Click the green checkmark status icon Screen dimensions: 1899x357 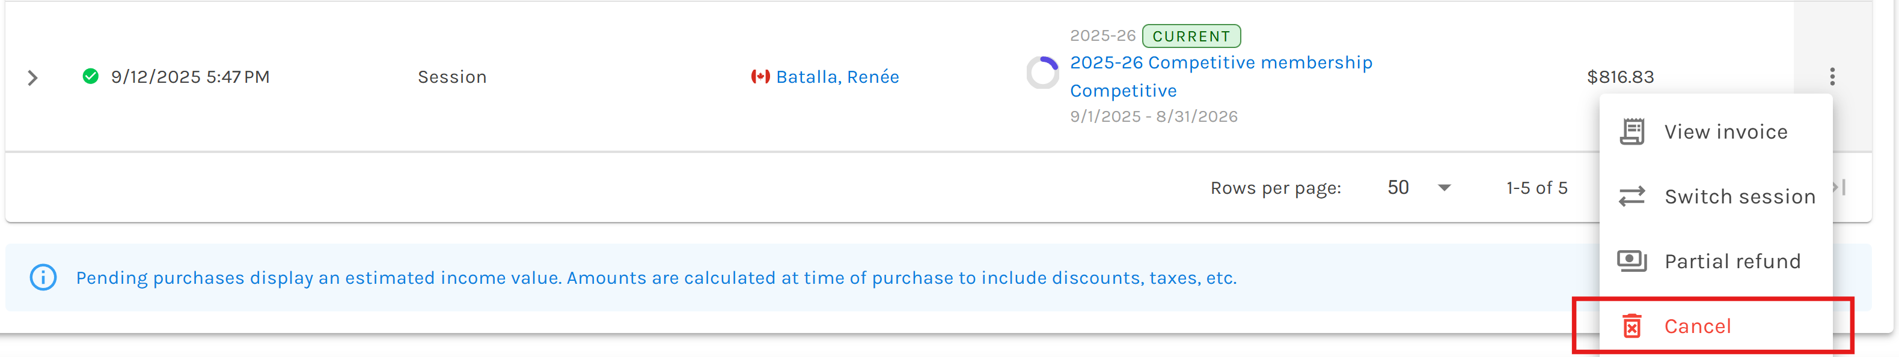pyautogui.click(x=91, y=77)
